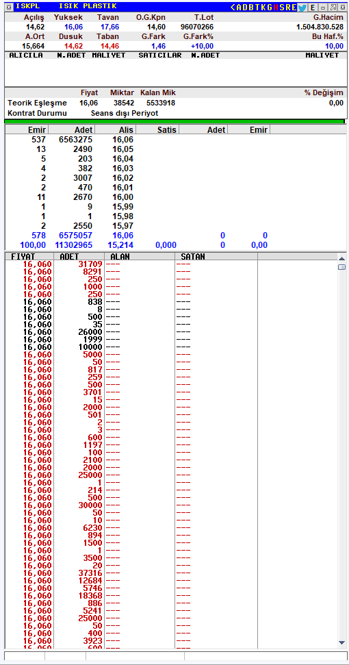Detach the window with the arrow icon

(x=333, y=8)
